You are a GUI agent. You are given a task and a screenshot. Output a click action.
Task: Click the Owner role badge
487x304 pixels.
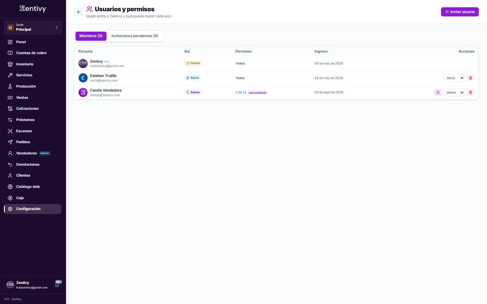coord(193,63)
